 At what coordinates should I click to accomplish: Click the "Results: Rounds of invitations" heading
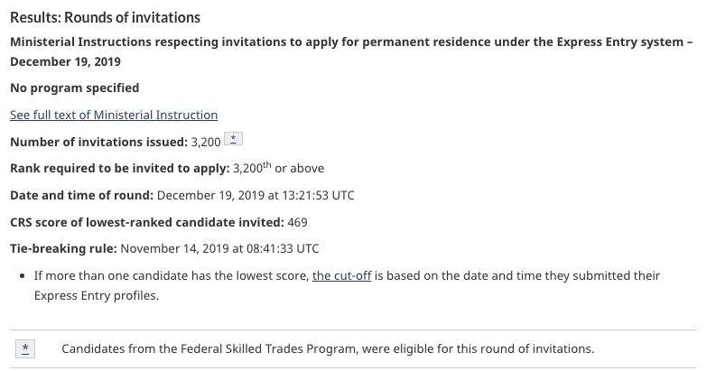(x=105, y=17)
